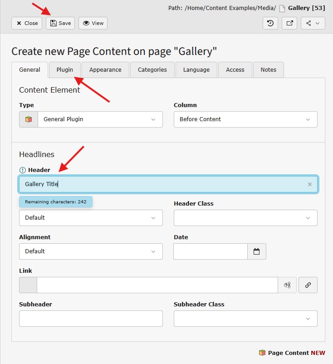The width and height of the screenshot is (333, 364).
Task: Open the Alignment dropdown
Action: (91, 251)
